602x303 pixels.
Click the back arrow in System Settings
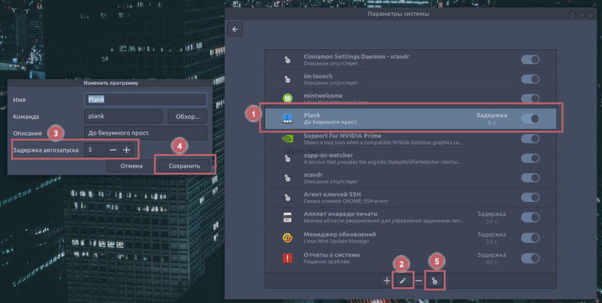coord(235,29)
